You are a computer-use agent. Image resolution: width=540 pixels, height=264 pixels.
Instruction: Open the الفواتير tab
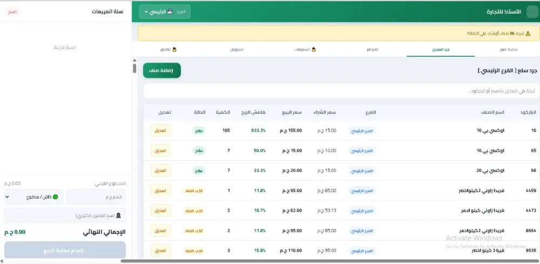pos(372,50)
